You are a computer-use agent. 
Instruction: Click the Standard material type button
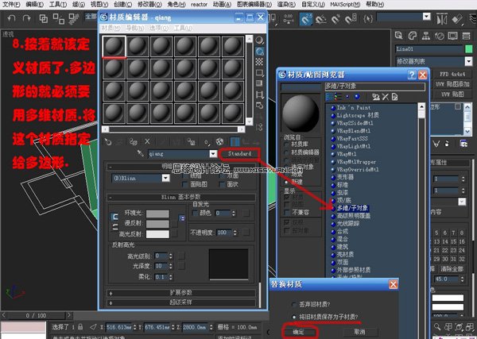pyautogui.click(x=240, y=153)
